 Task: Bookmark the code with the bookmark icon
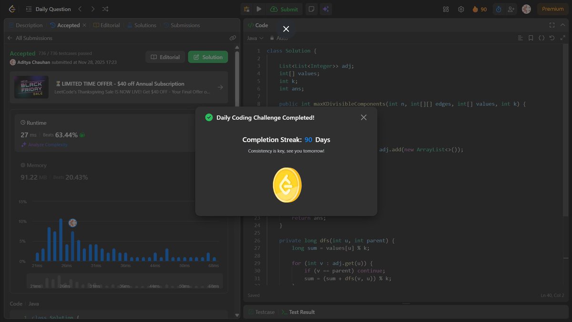(x=531, y=38)
